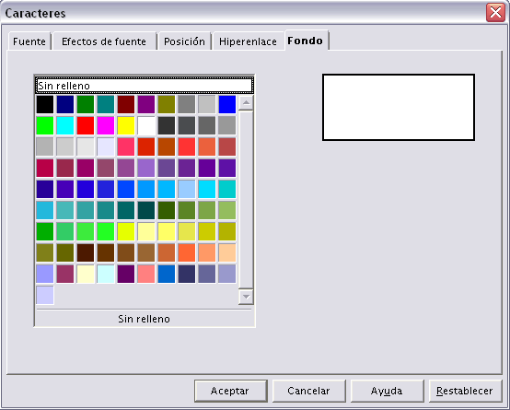This screenshot has width=510, height=410.
Task: Open the Efectos de fuente tab
Action: (x=104, y=41)
